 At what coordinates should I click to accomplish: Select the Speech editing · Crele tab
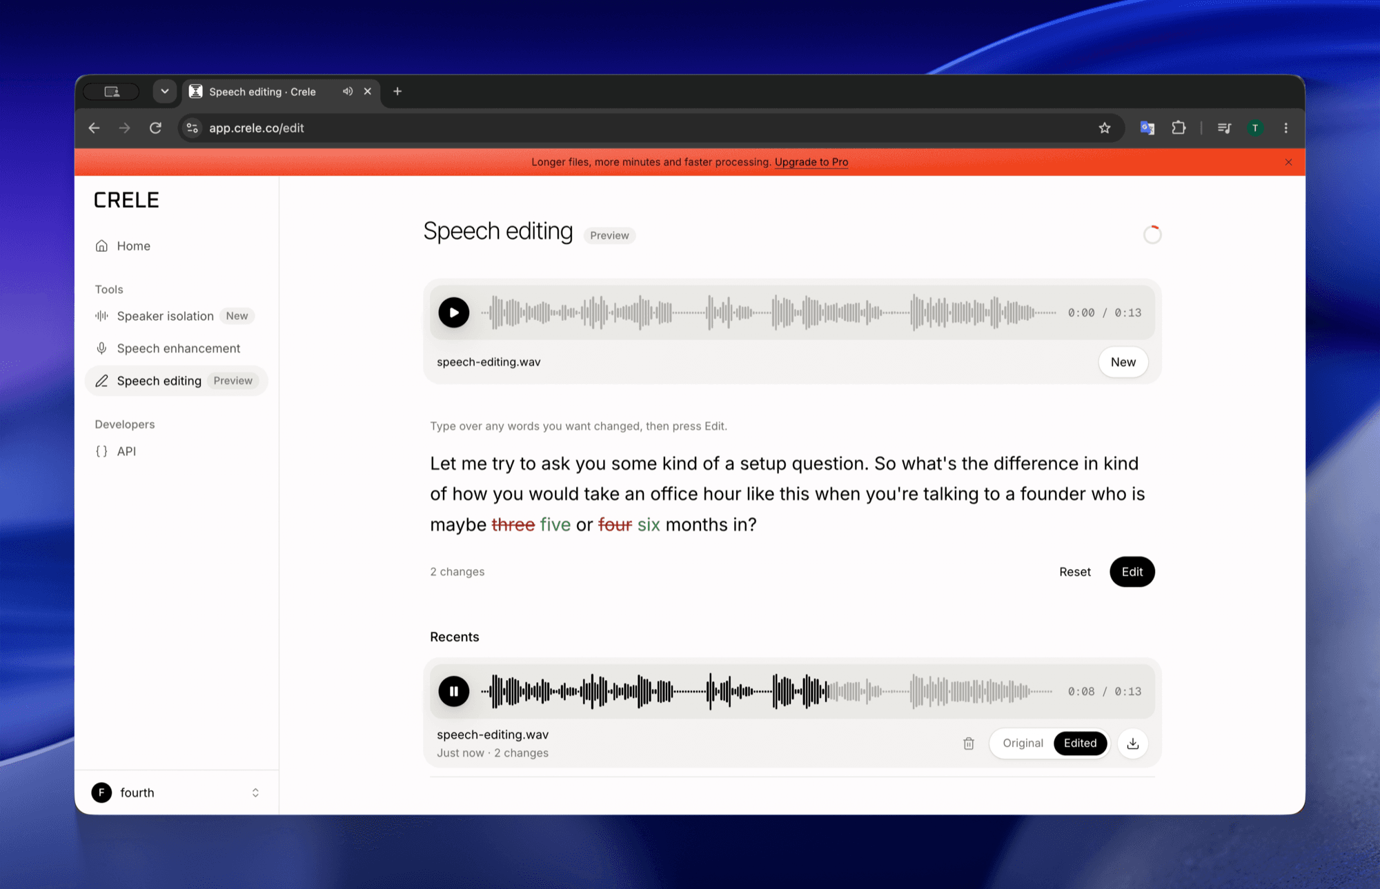click(x=281, y=91)
